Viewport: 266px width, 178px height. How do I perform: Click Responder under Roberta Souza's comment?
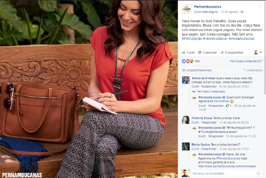209,122
